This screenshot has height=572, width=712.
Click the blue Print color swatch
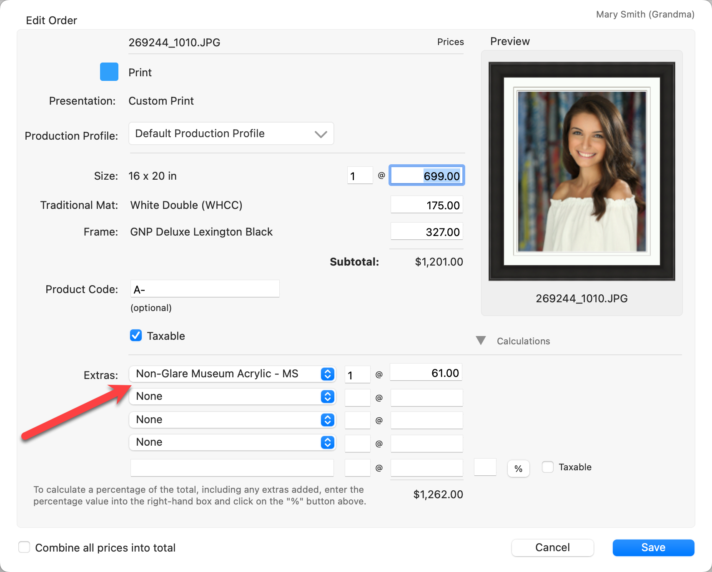click(109, 72)
